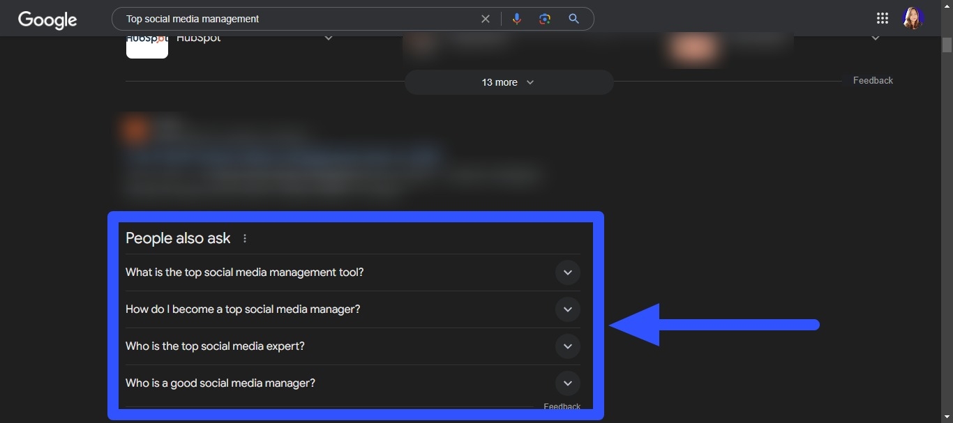
Task: Click the magnifying glass search icon
Action: coord(573,19)
